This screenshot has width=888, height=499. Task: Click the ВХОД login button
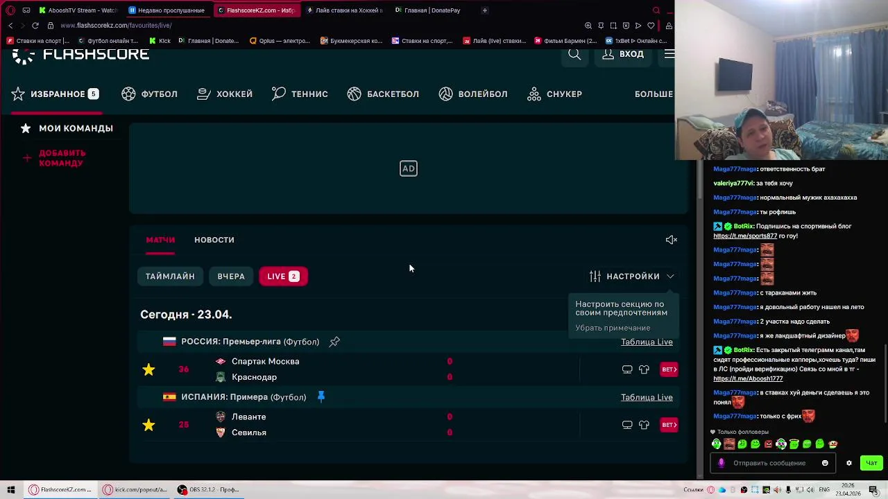point(623,54)
